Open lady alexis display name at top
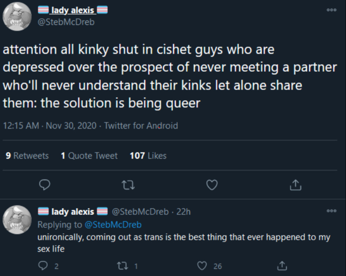 pos(72,10)
